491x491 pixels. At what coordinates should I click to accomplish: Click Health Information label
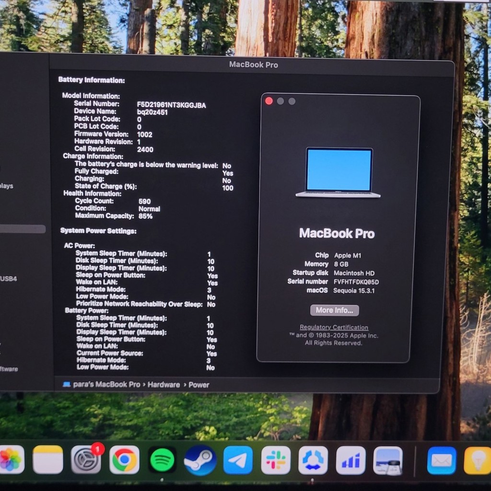(x=93, y=194)
